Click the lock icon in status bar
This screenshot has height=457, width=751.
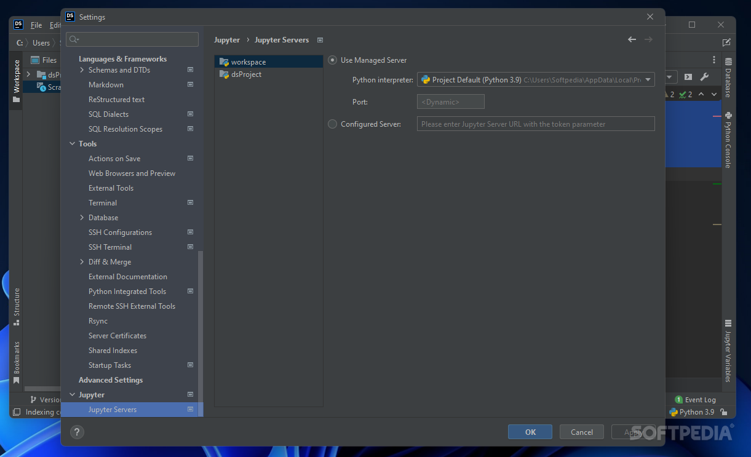coord(724,412)
